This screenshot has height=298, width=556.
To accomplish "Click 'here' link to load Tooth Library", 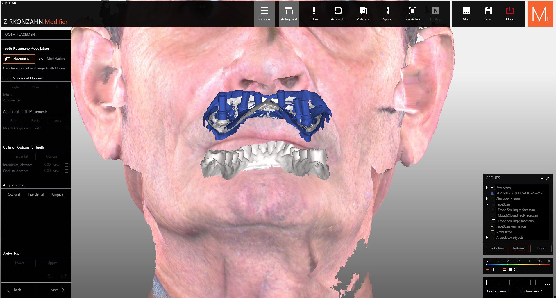I will tap(14, 68).
